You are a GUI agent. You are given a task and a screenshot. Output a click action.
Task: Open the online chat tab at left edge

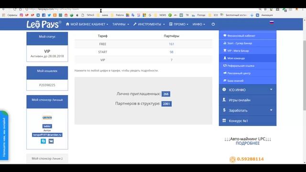pos(4,136)
